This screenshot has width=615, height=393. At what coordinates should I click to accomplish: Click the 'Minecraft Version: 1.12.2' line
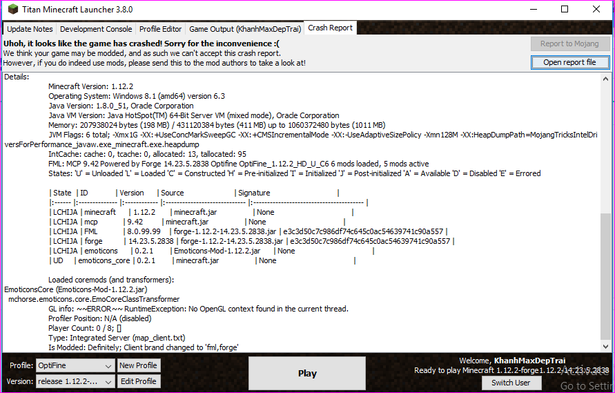coord(90,86)
